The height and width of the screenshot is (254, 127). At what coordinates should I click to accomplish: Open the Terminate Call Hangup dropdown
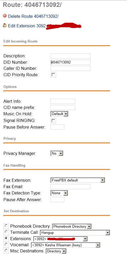(75, 233)
